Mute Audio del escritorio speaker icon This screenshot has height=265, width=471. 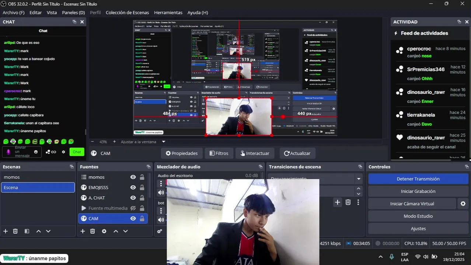click(161, 192)
